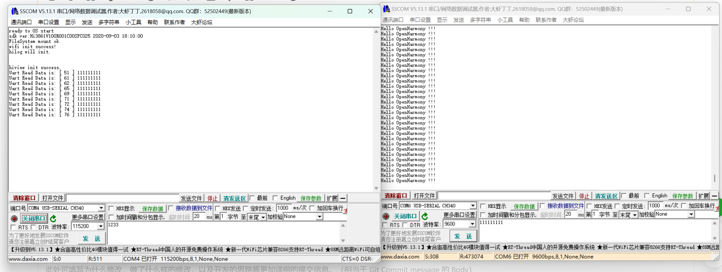Image resolution: width=722 pixels, height=272 pixels.
Task: Click send text box containing 1233
Action: [223, 233]
